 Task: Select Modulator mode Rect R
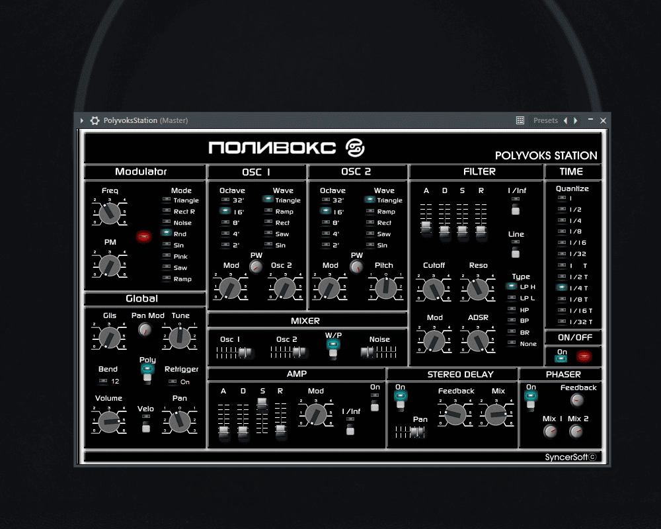[167, 211]
